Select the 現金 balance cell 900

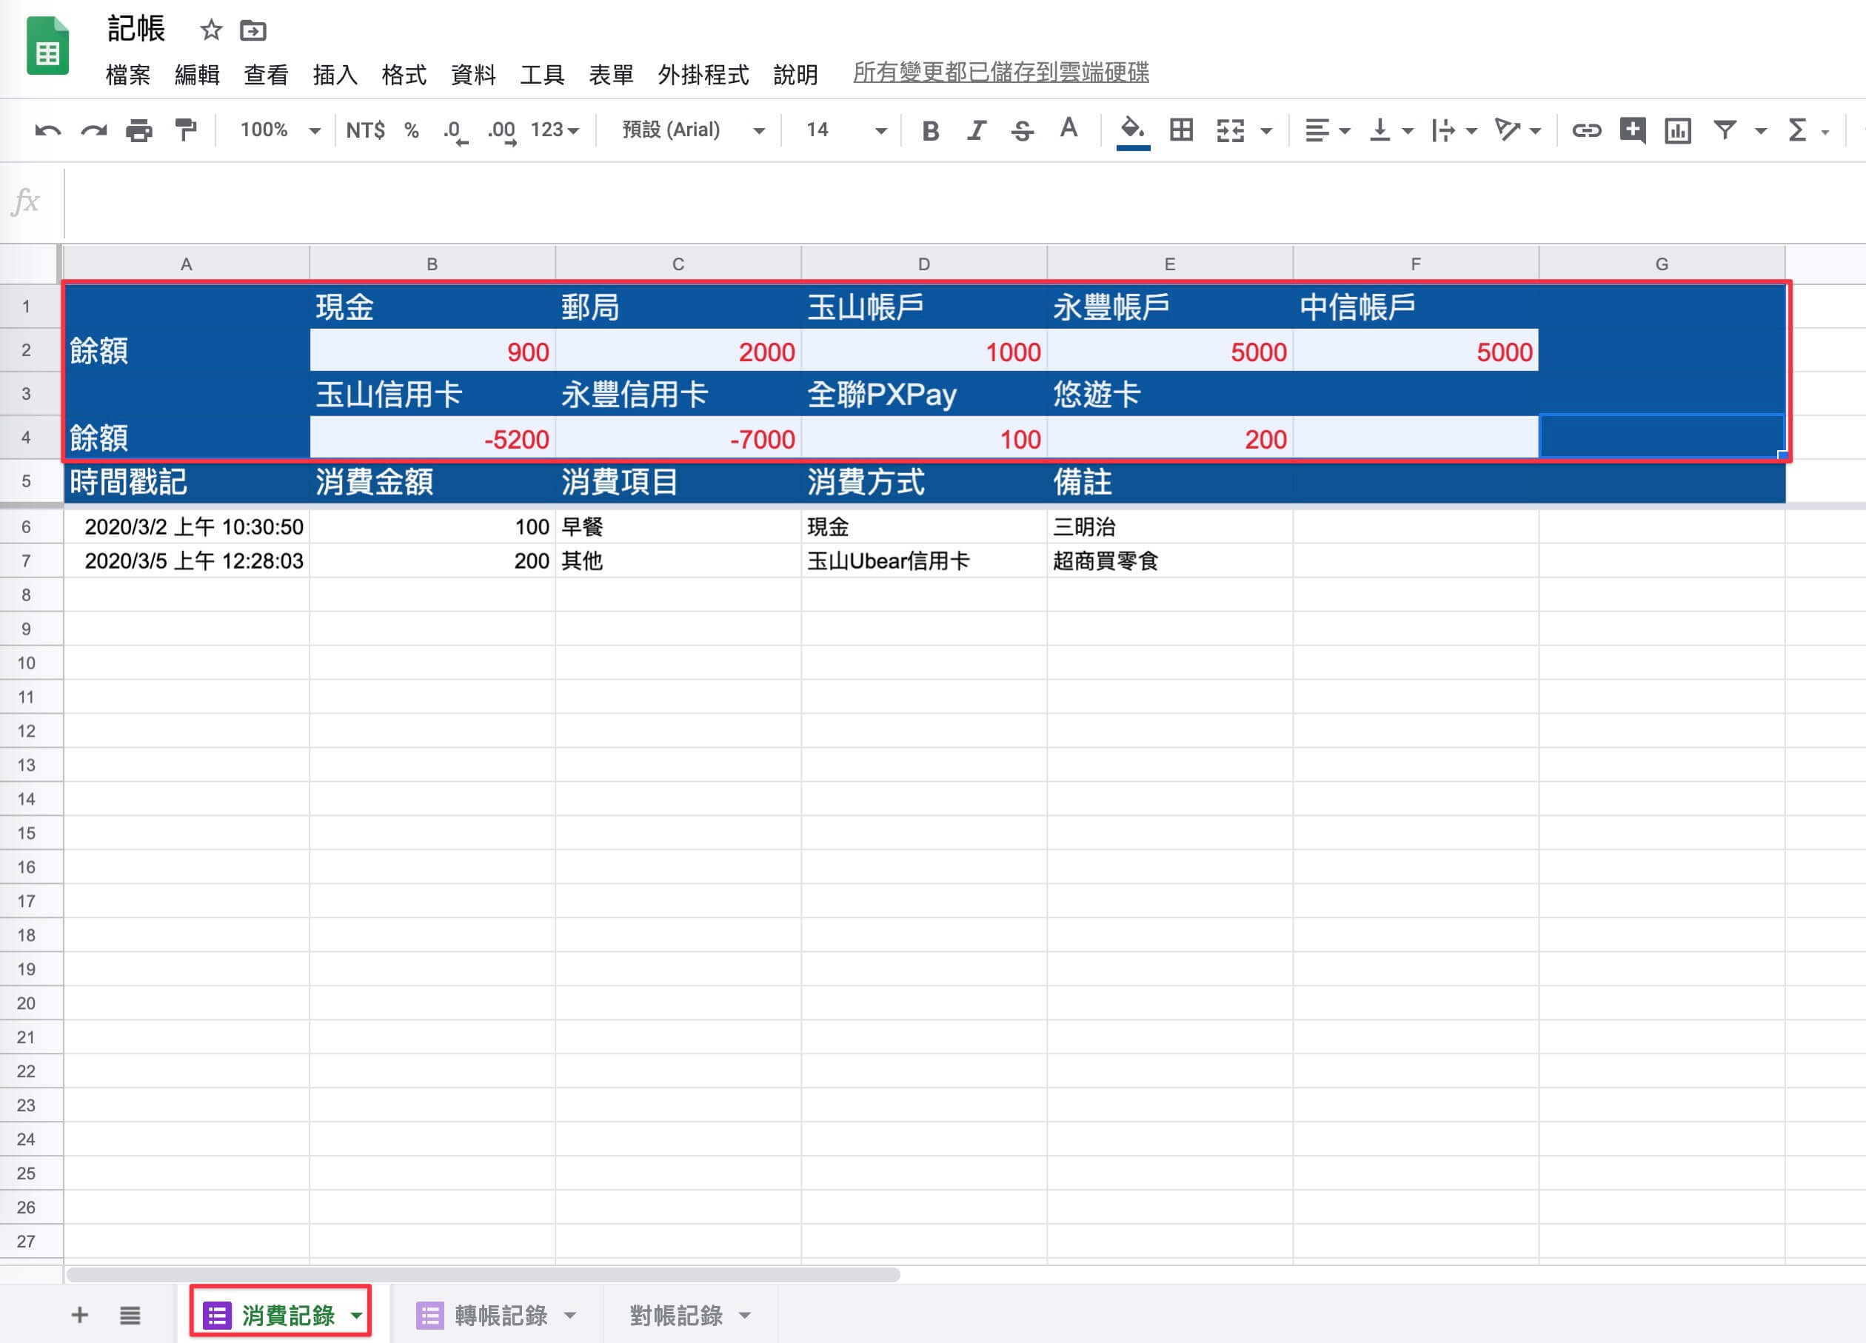(432, 351)
